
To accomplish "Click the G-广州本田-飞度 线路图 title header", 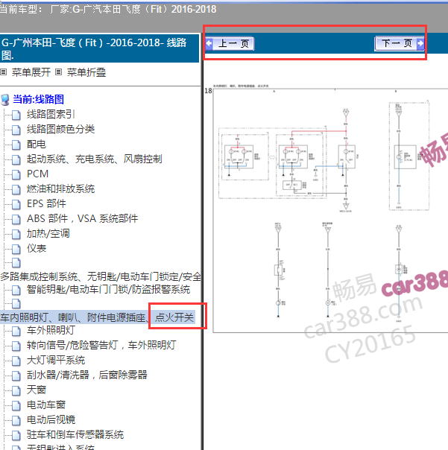I will click(x=99, y=48).
